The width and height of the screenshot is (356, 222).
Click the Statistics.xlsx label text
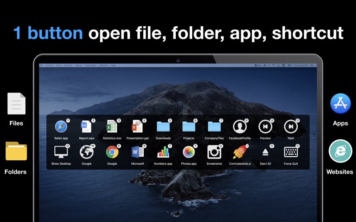[x=112, y=138]
